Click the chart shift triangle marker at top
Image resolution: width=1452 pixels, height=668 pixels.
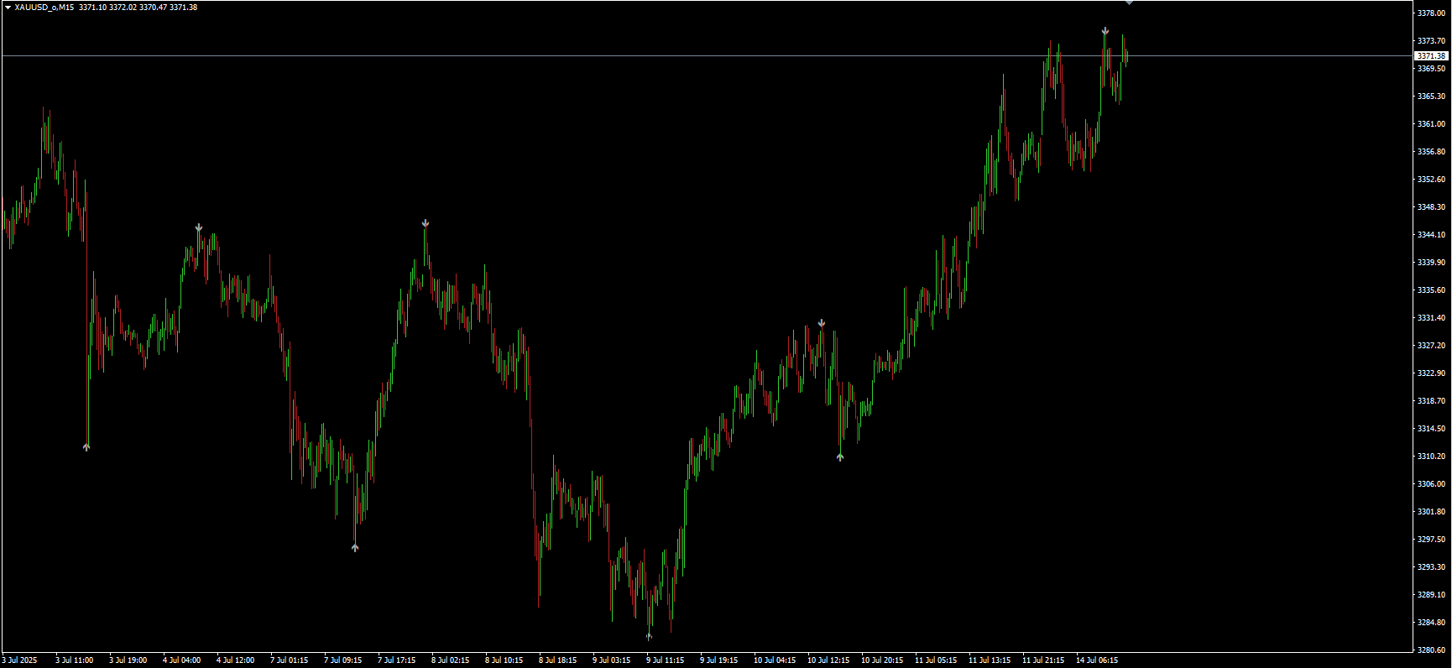tap(1129, 3)
